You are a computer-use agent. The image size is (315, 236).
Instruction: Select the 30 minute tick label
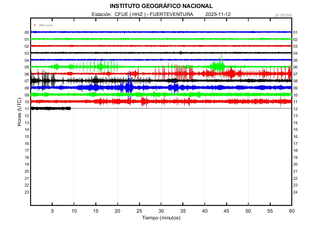click(161, 211)
